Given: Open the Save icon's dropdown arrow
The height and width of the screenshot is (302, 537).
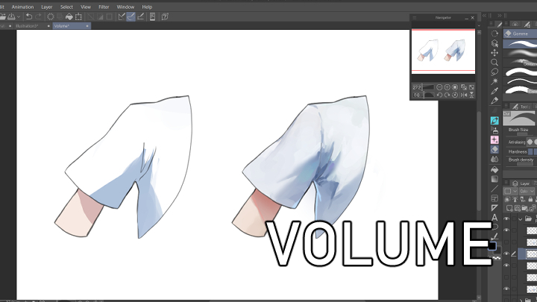Looking at the screenshot, I should tap(19, 16).
